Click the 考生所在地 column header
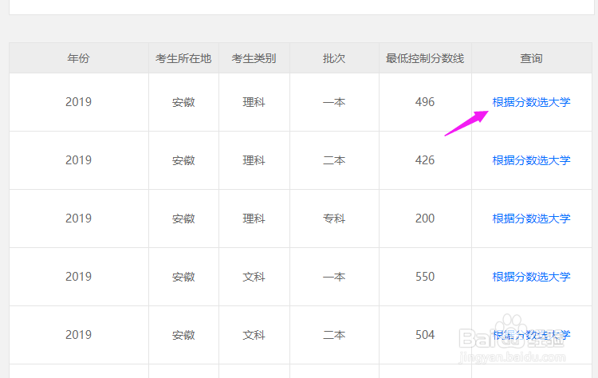Screen dimensions: 598x378 click(x=183, y=58)
